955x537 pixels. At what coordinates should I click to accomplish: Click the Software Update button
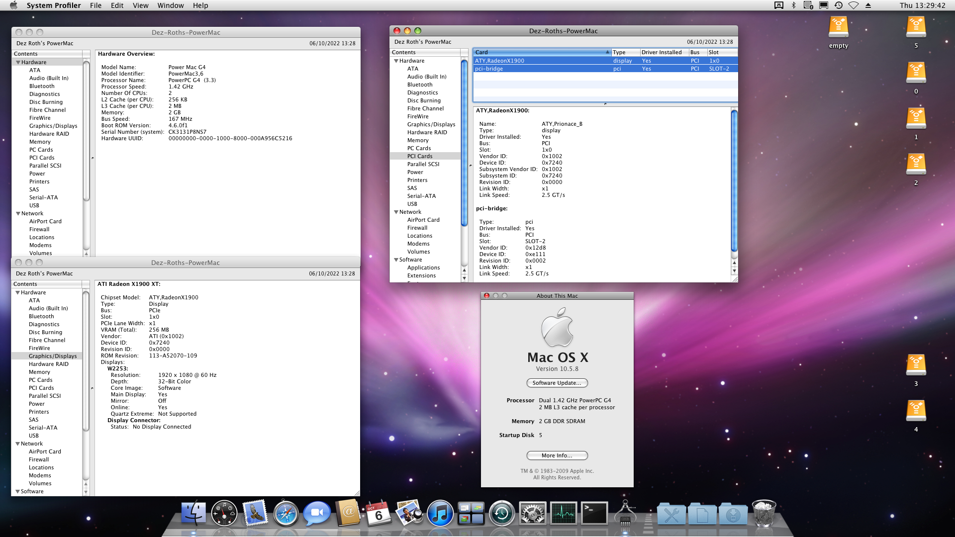pyautogui.click(x=557, y=383)
